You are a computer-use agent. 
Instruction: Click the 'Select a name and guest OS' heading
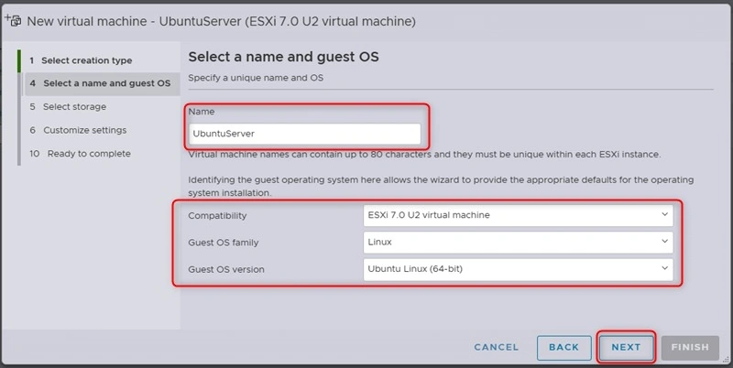283,57
